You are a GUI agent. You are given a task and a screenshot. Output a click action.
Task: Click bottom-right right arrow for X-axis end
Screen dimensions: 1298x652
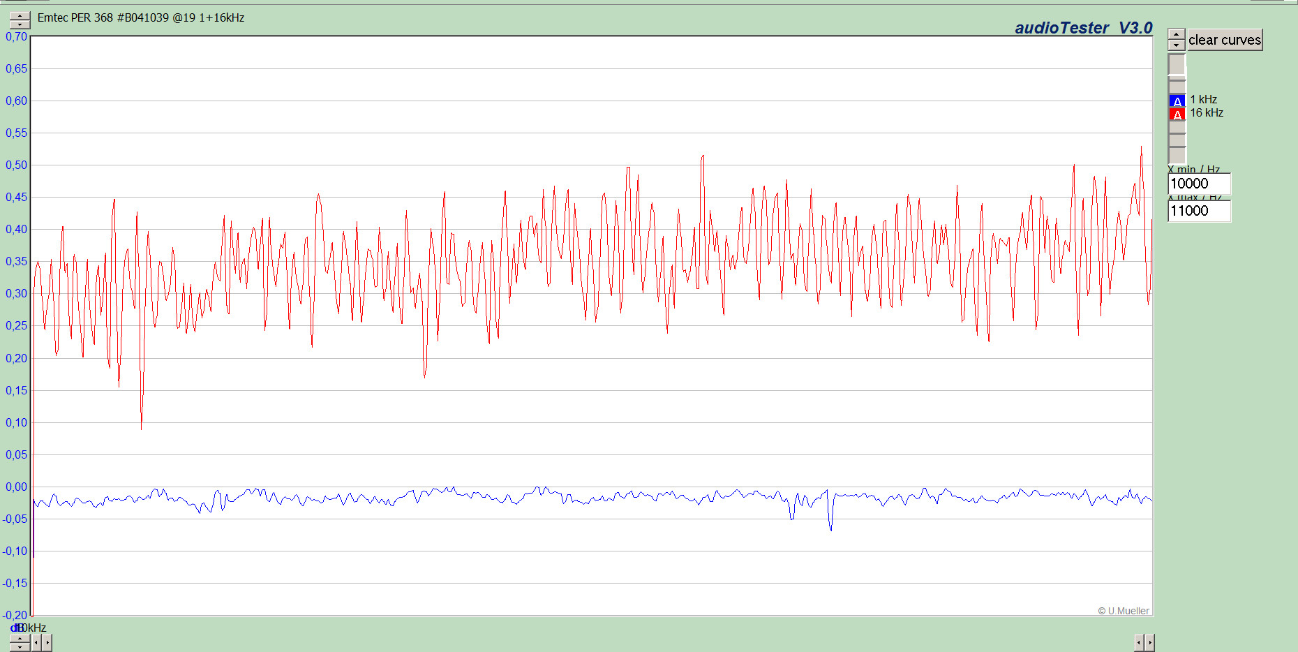click(x=1150, y=642)
